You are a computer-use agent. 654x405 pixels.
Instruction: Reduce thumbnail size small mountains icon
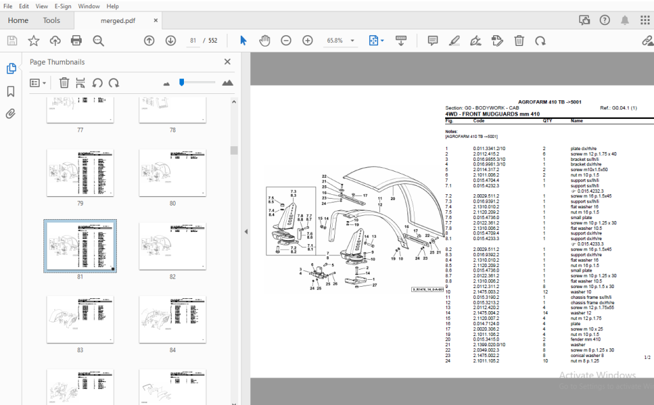point(167,84)
